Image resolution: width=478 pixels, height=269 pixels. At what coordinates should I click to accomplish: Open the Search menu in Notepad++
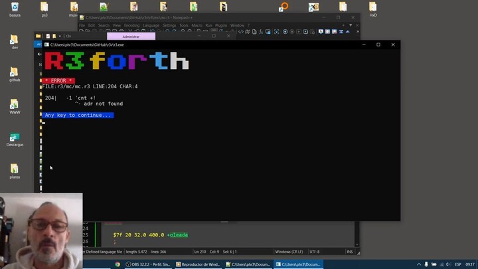(x=104, y=25)
